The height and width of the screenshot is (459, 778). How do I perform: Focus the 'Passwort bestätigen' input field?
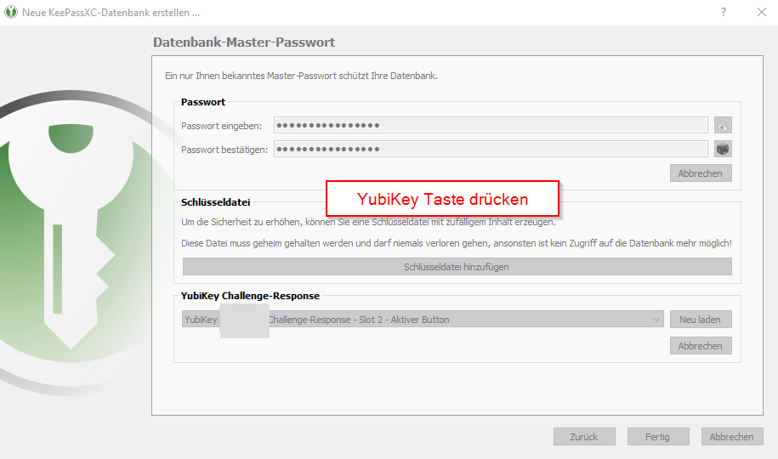tap(491, 150)
